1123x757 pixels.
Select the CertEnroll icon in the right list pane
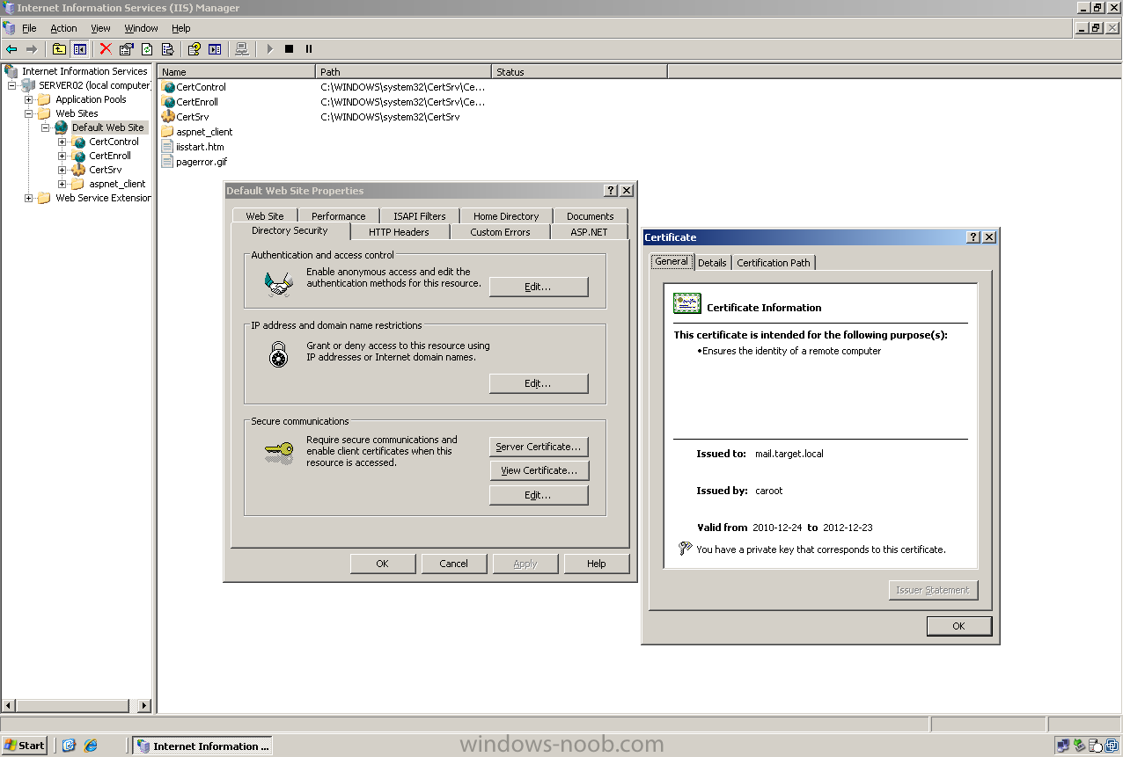pos(169,102)
